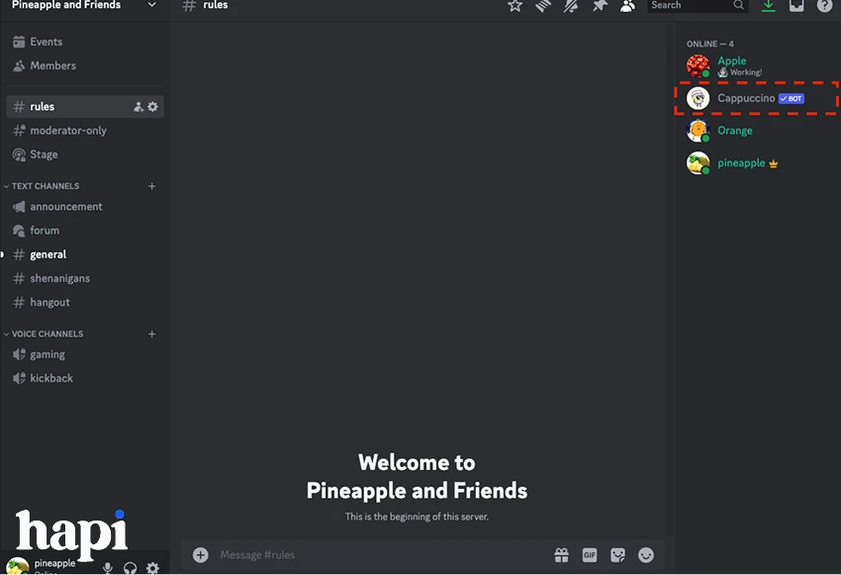Screen dimensions: 841x575
Task: Open edit channel gear for rules
Action: 152,107
